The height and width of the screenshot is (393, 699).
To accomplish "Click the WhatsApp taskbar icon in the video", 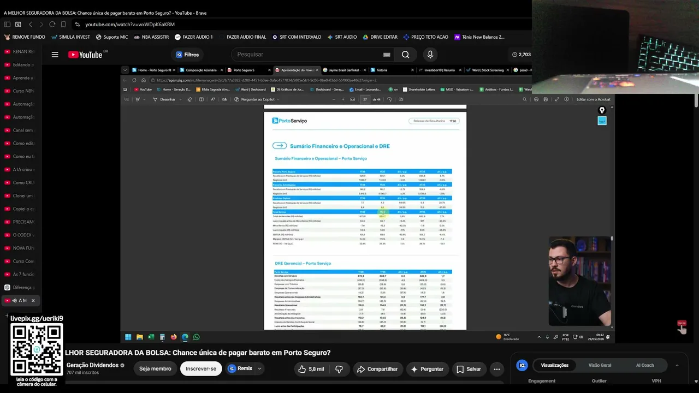I will point(197,337).
